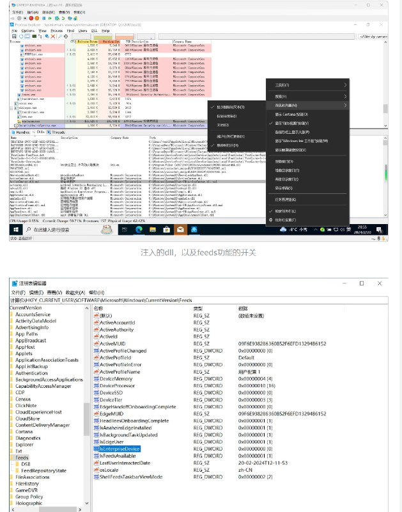Click the green start icon in VM toolbar
The image size is (402, 512).
click(x=50, y=19)
